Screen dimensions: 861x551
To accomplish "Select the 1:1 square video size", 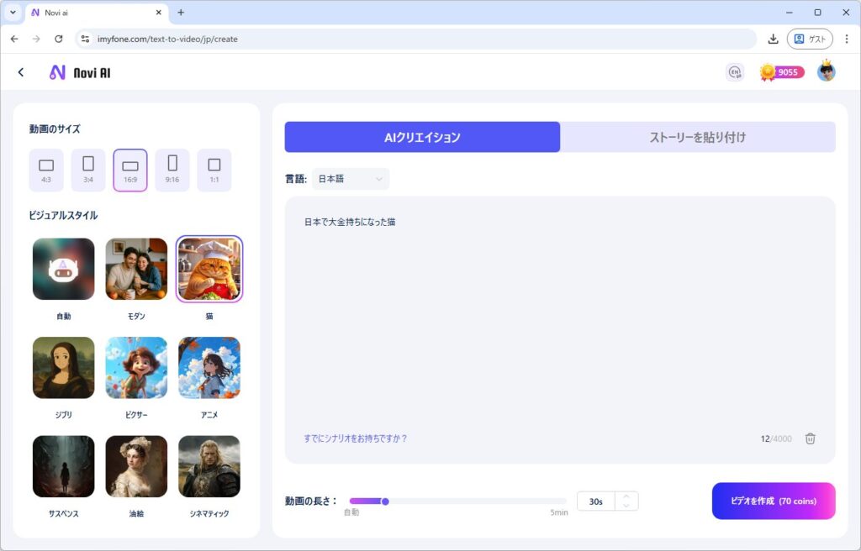I will pyautogui.click(x=214, y=170).
